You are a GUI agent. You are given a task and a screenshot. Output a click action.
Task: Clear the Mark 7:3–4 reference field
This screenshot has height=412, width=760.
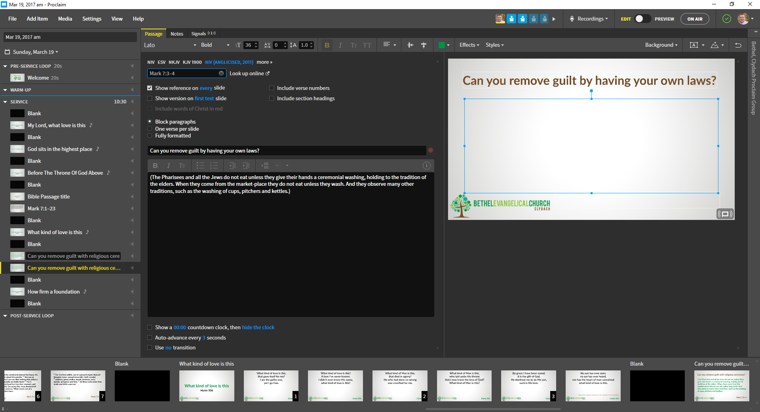click(x=221, y=73)
